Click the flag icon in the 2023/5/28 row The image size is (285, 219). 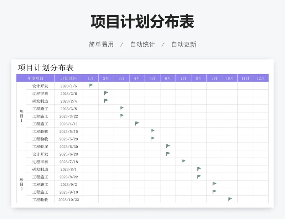[152, 138]
